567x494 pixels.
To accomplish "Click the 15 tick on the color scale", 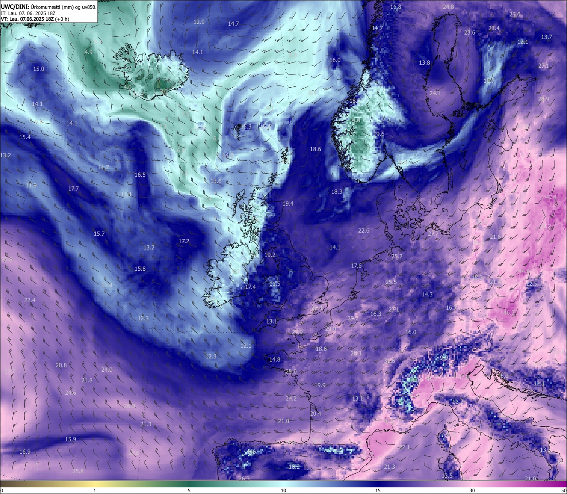I will click(377, 490).
